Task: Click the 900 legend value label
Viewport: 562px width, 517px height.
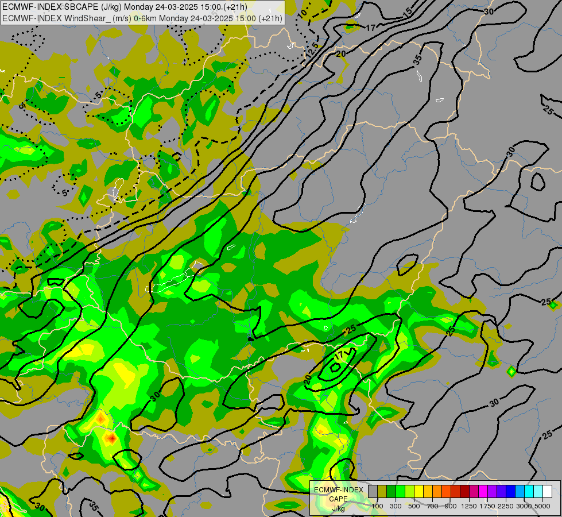Action: click(451, 506)
